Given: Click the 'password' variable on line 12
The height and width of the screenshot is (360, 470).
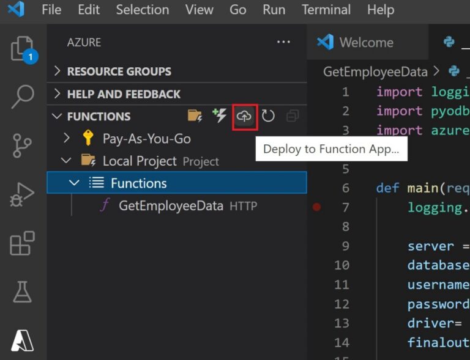Looking at the screenshot, I should click(x=438, y=304).
